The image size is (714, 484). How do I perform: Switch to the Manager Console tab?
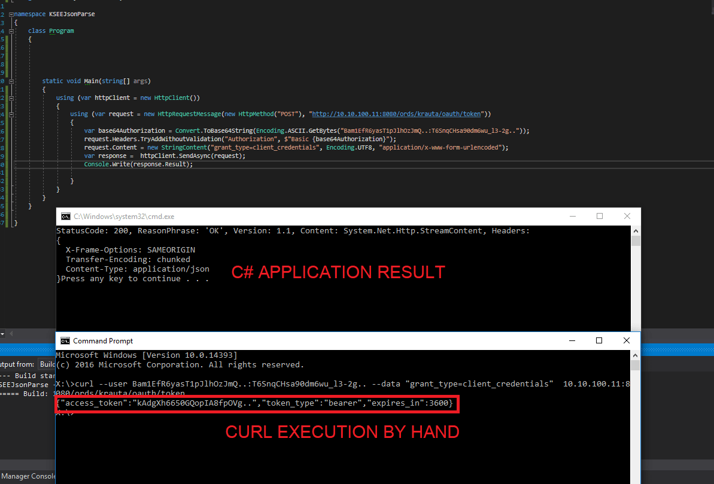(x=28, y=476)
